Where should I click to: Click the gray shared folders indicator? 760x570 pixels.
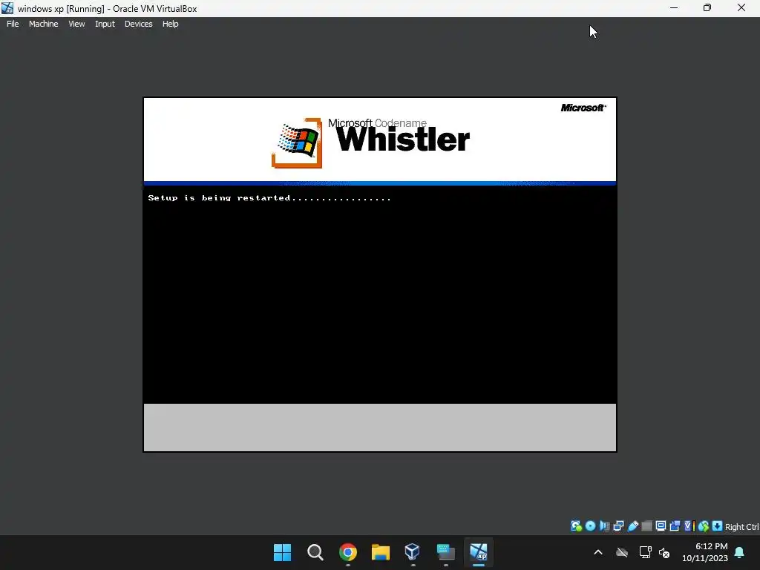(x=646, y=526)
